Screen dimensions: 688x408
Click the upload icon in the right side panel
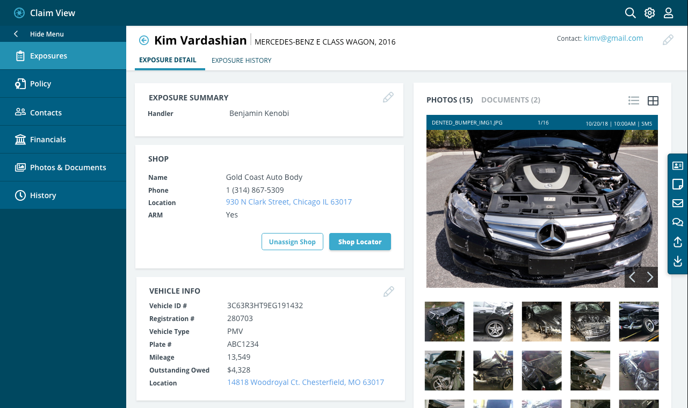point(678,242)
